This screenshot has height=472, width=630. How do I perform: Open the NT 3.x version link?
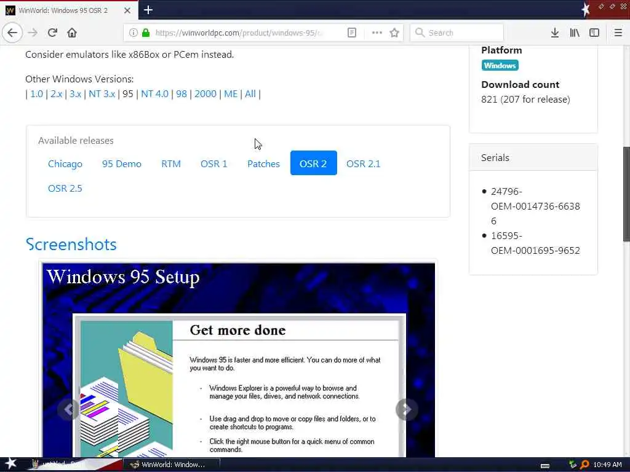(102, 94)
